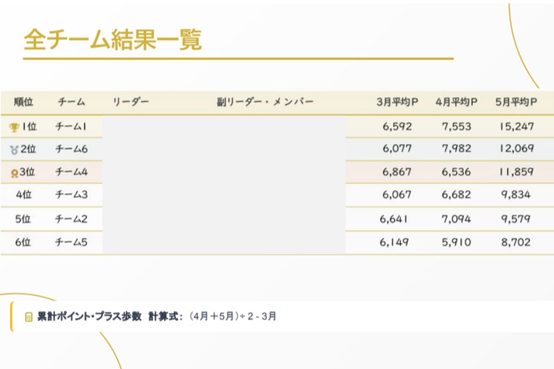Click the 副リーダー・メンバー column header
This screenshot has height=369, width=554.
tap(265, 102)
